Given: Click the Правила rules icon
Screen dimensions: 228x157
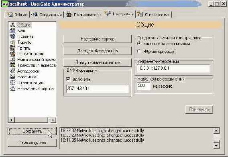Looking at the screenshot, I should (12, 36).
